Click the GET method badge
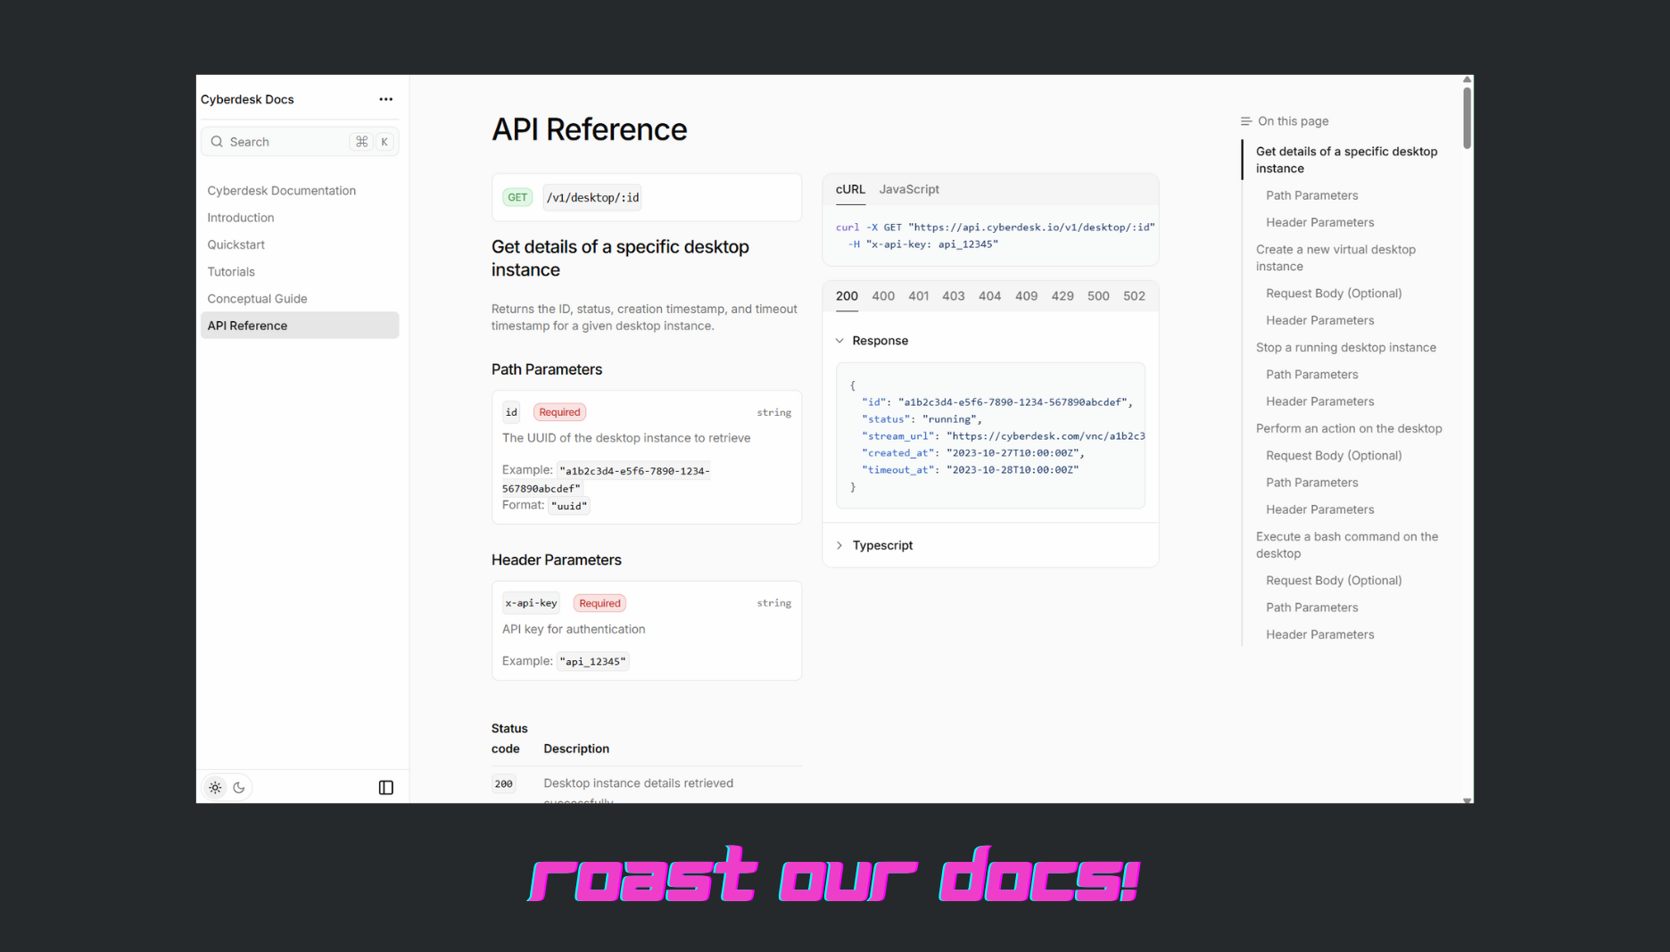This screenshot has width=1670, height=952. click(x=517, y=197)
